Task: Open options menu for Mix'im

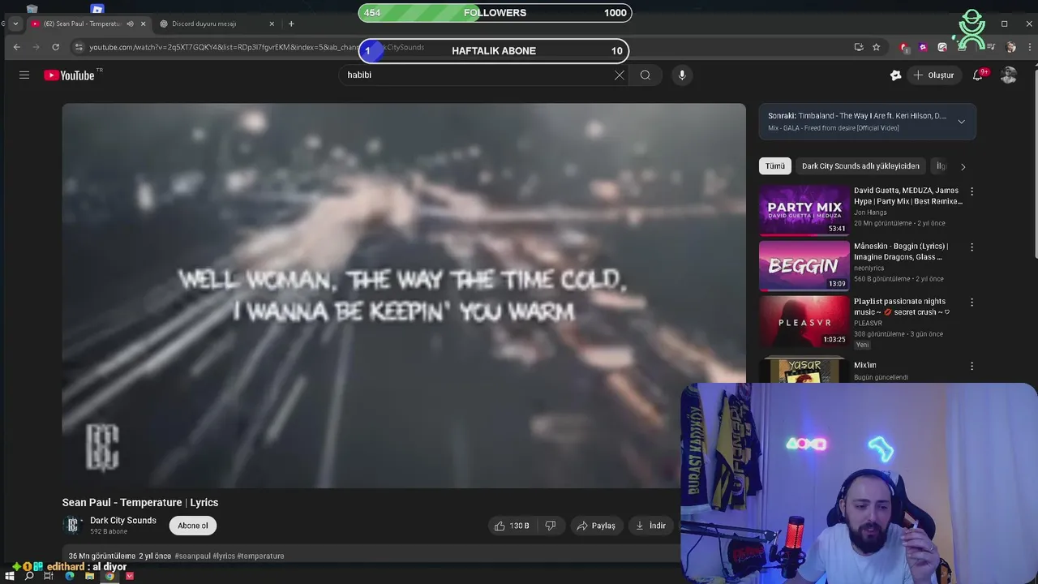Action: coord(972,366)
